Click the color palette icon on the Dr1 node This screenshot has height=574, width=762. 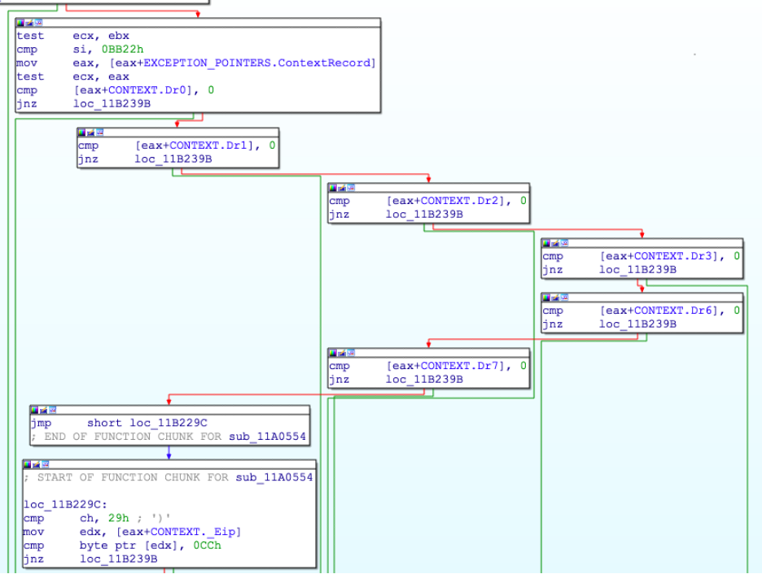(82, 132)
